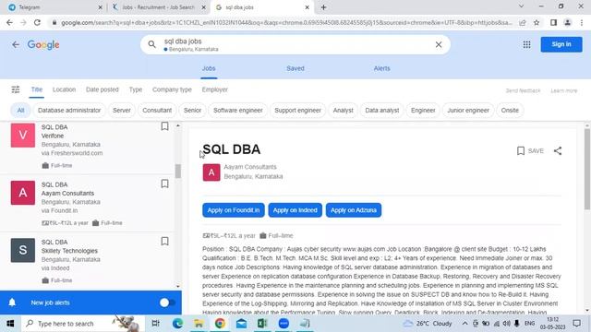The image size is (591, 332).
Task: Open the Verifone SQL DBA job listing
Action: pos(88,147)
